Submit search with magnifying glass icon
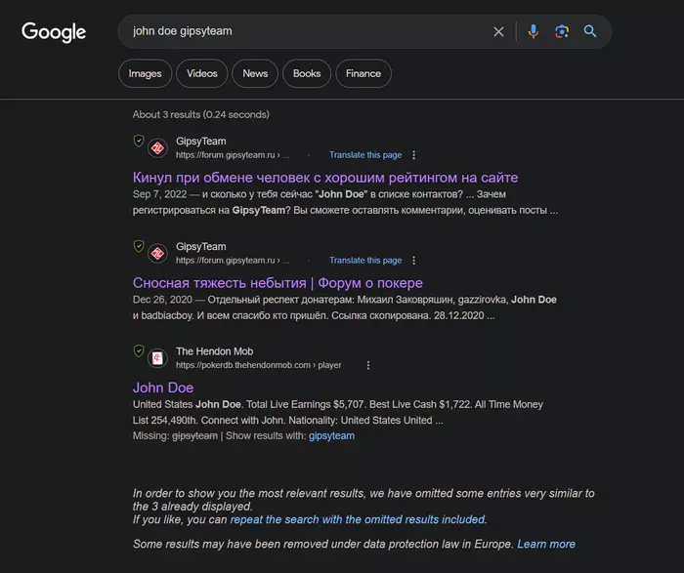This screenshot has width=684, height=573. click(x=590, y=31)
